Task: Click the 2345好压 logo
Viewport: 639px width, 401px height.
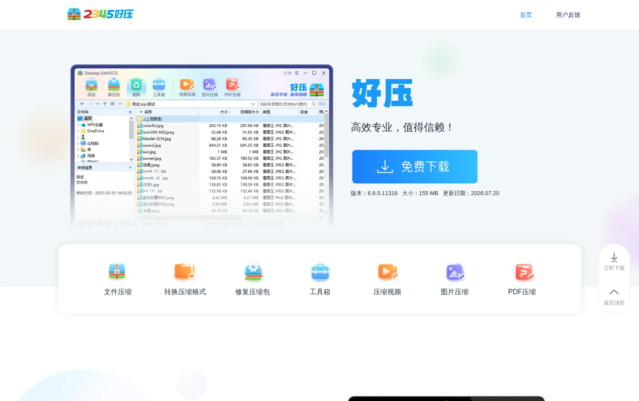Action: tap(100, 14)
